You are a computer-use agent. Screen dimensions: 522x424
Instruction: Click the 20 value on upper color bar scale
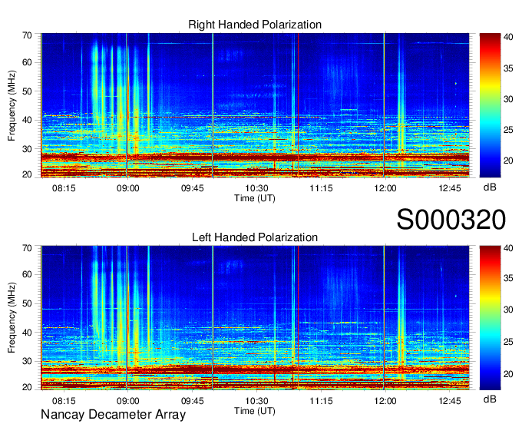click(508, 161)
